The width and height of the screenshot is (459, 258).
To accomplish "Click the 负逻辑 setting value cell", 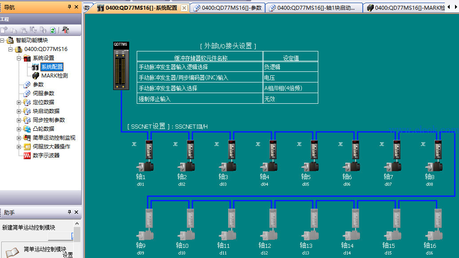I will [x=290, y=67].
